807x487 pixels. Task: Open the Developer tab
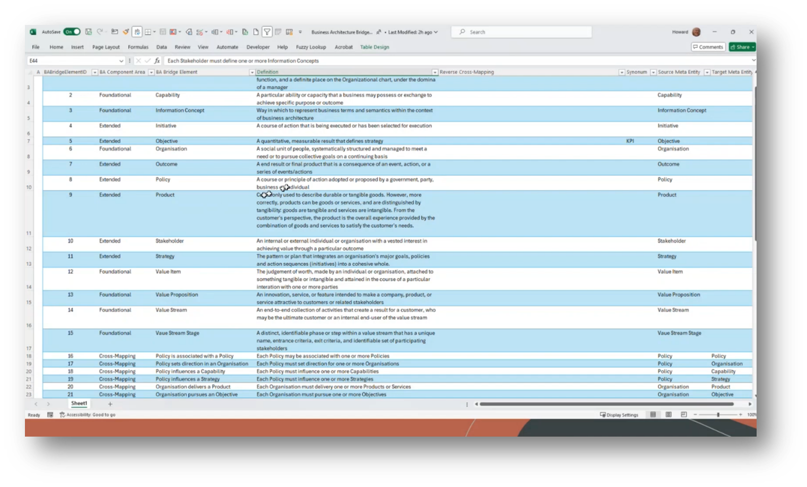[x=258, y=47]
